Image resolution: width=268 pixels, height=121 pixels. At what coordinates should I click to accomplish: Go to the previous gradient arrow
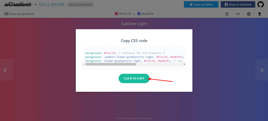click(x=5, y=70)
